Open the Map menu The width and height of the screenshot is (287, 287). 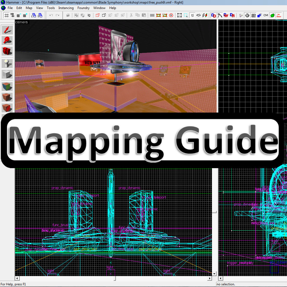(29, 8)
